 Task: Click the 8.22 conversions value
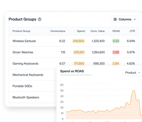tap(62, 41)
